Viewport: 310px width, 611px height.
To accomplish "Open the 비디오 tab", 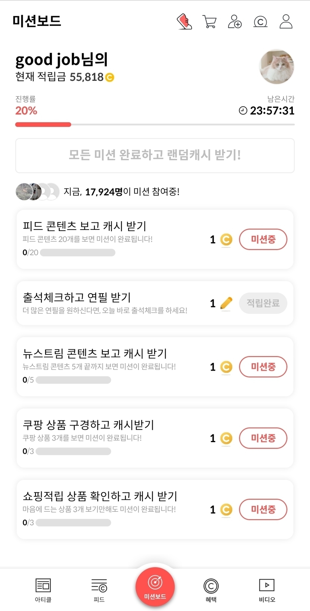I will tap(267, 590).
